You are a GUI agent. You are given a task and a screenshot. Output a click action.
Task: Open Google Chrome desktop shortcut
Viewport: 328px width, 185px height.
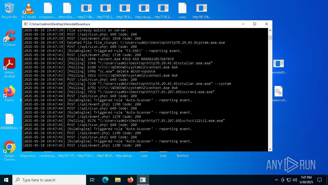point(9,151)
